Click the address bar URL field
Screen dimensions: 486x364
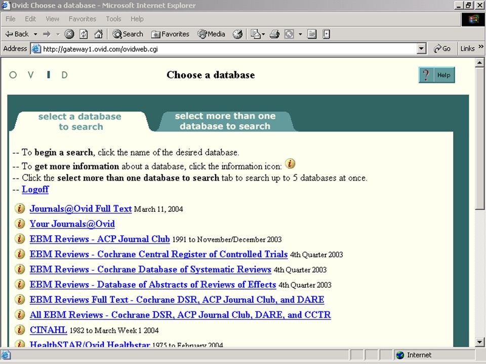pyautogui.click(x=229, y=49)
